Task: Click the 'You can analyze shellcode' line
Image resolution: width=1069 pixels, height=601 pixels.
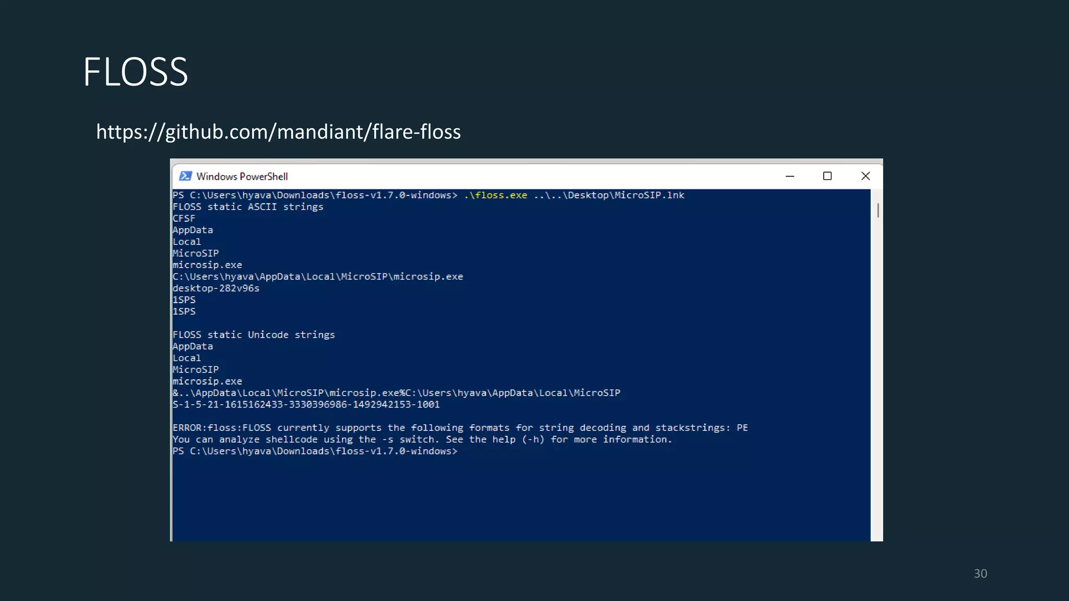Action: point(422,440)
